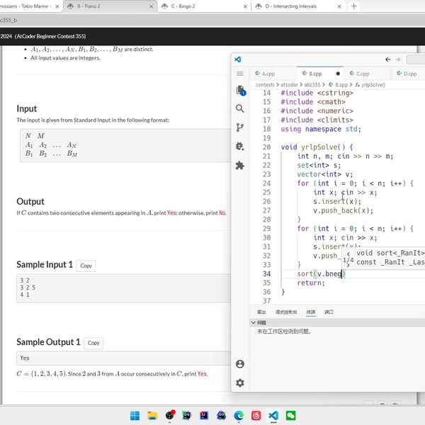Open the Search view in activity bar
This screenshot has height=425, width=425.
[x=240, y=109]
